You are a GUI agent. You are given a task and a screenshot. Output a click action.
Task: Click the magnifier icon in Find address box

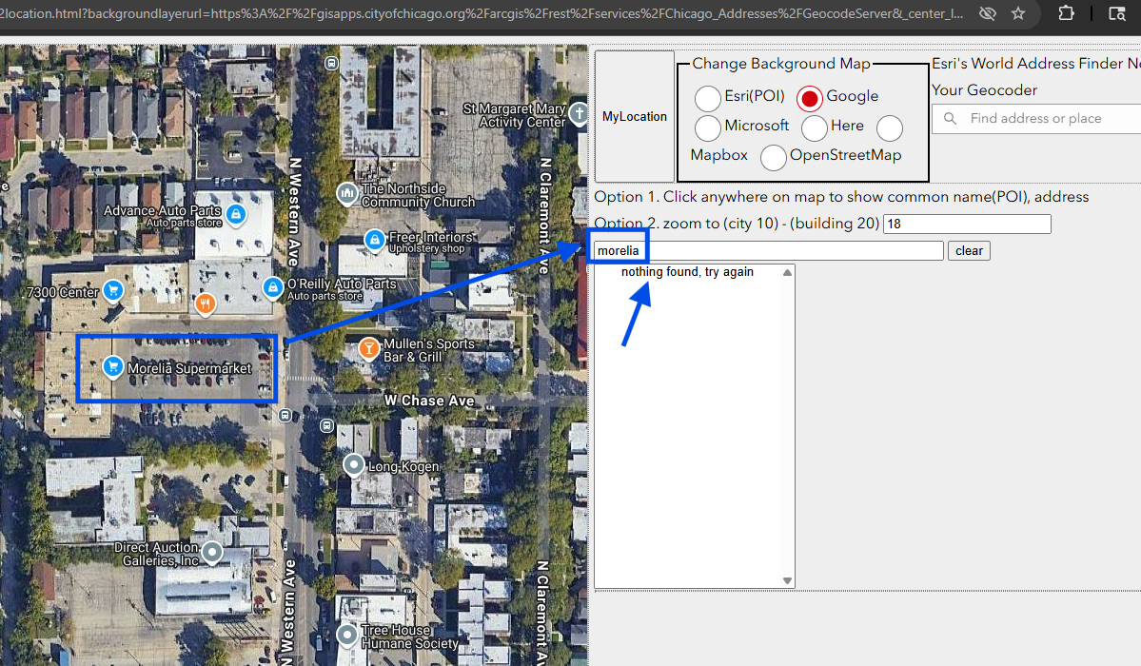click(950, 118)
